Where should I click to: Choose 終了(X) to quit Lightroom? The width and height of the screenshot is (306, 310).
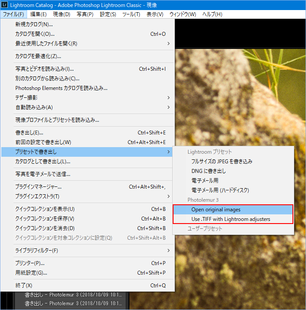(87, 286)
